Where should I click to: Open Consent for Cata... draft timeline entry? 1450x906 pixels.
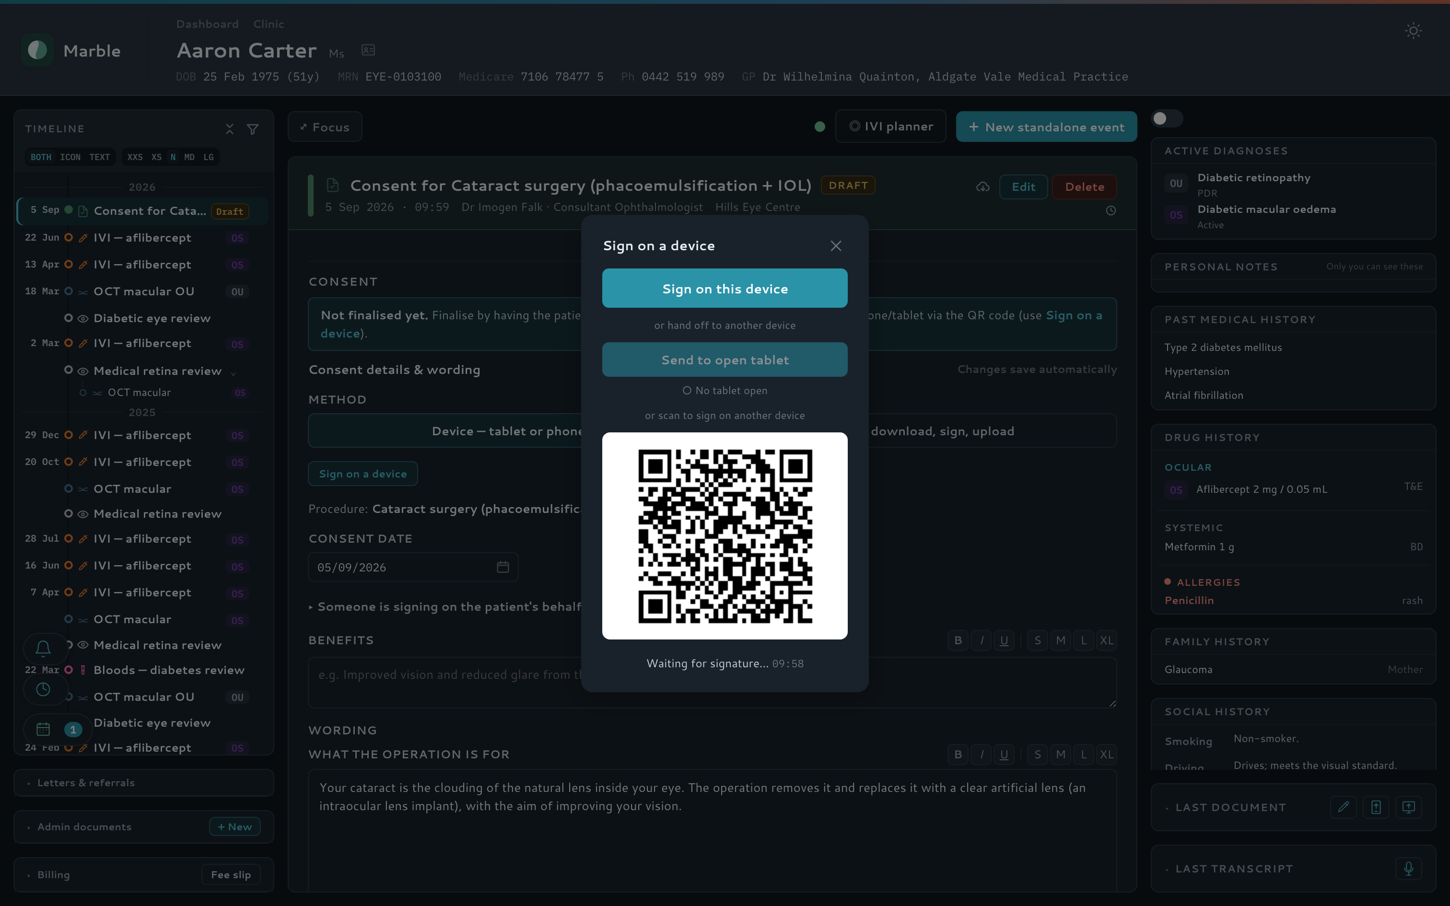(x=142, y=211)
